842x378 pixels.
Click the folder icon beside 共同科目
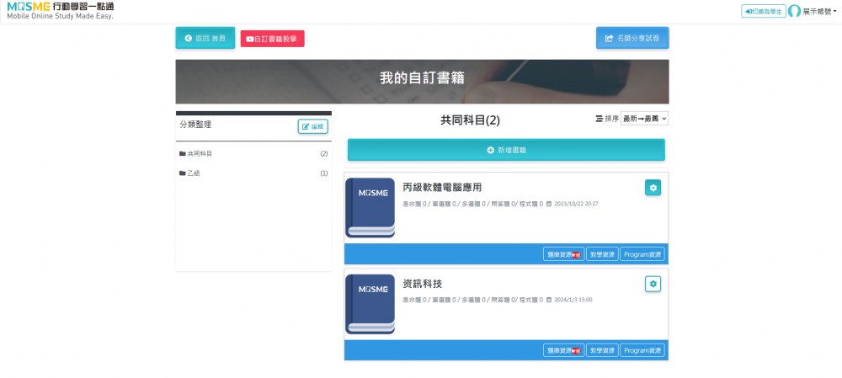[x=182, y=154]
